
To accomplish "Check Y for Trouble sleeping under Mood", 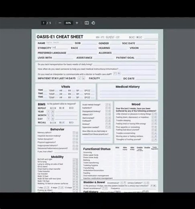I will [153, 121].
